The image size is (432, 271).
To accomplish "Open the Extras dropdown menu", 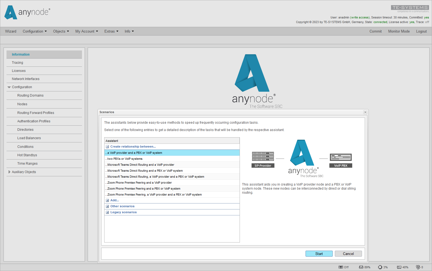I will click(x=111, y=31).
